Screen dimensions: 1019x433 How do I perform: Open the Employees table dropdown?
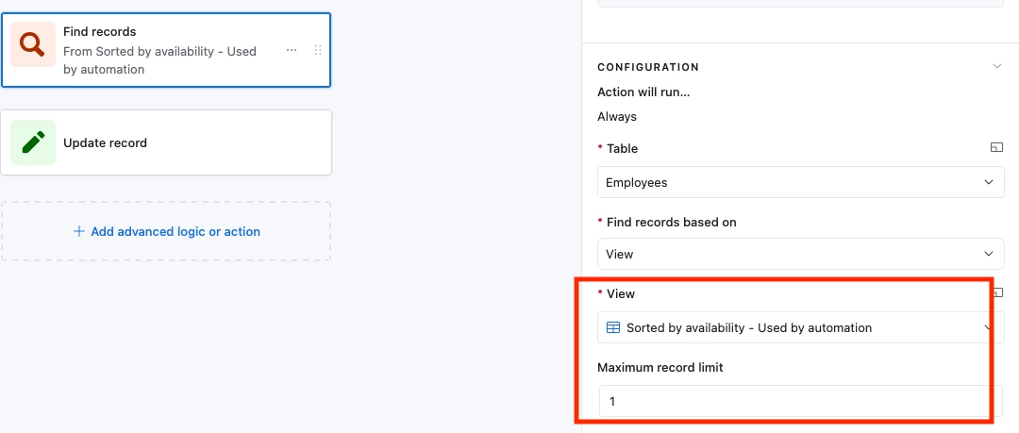pyautogui.click(x=800, y=182)
